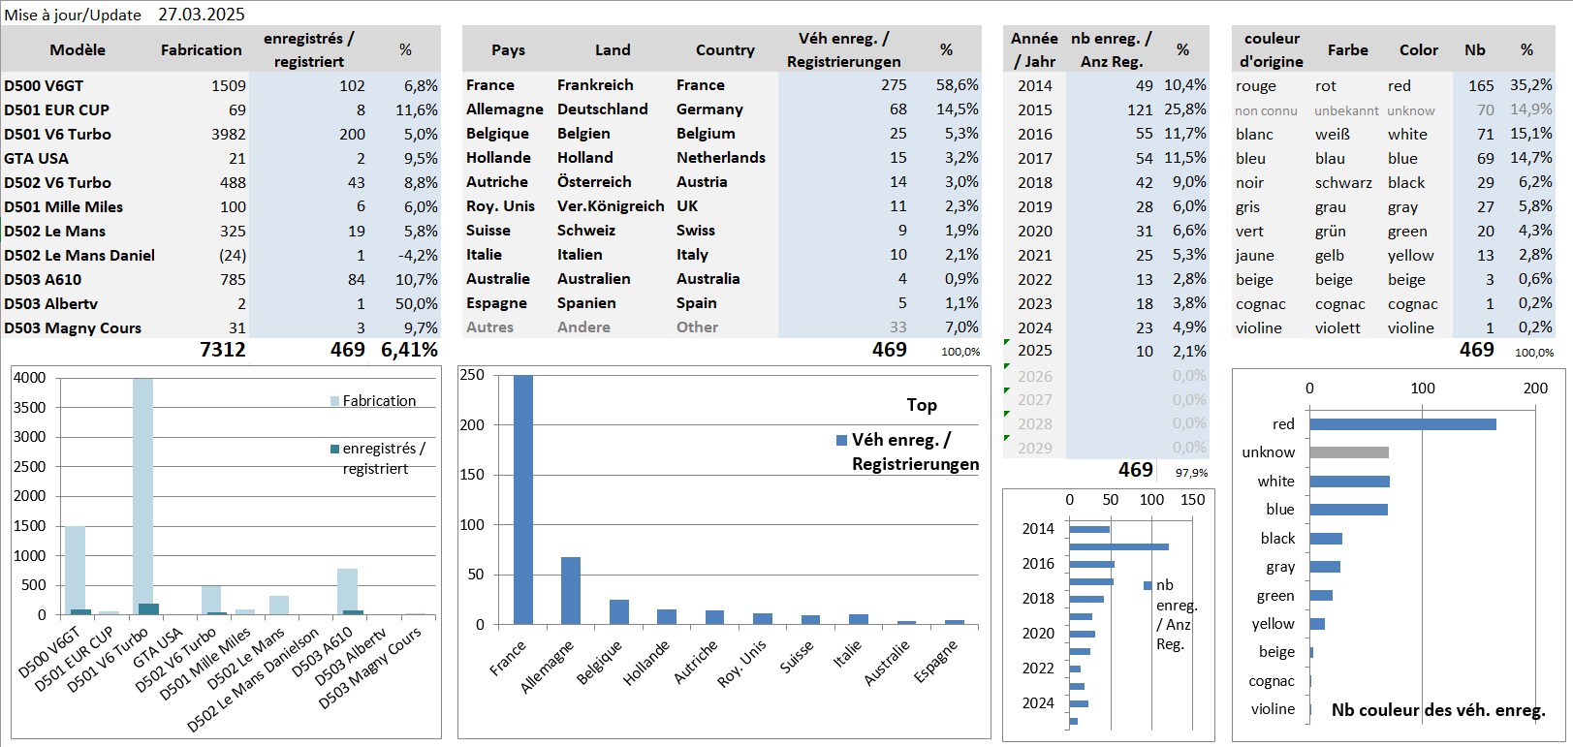1573x747 pixels.
Task: Select the registrations value 121
Action: [1140, 109]
